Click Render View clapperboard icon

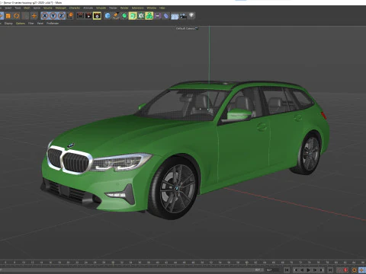pyautogui.click(x=80, y=16)
